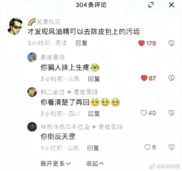
Task: Expand the comments panel to fullscreen
Action: [x=151, y=5]
